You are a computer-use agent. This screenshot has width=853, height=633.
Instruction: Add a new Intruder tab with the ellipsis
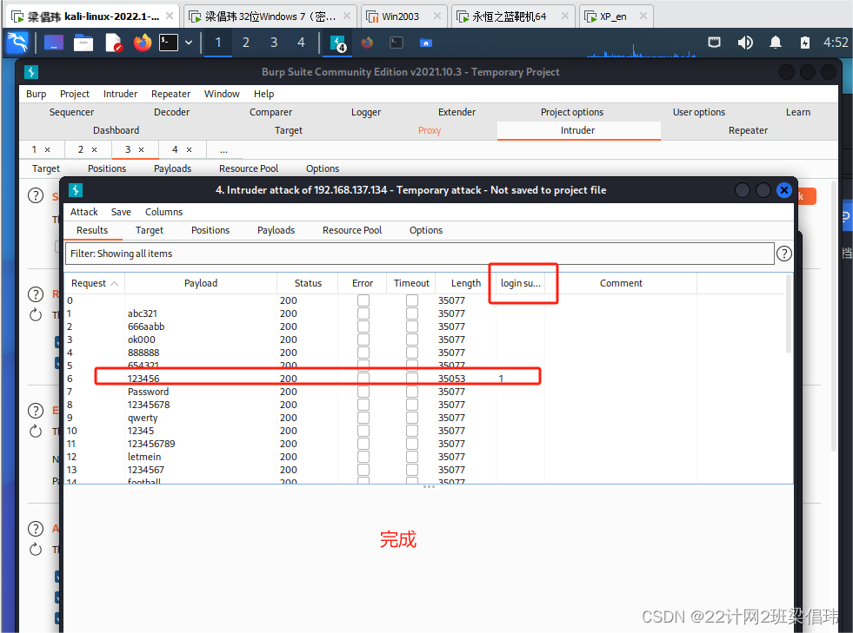[x=223, y=149]
